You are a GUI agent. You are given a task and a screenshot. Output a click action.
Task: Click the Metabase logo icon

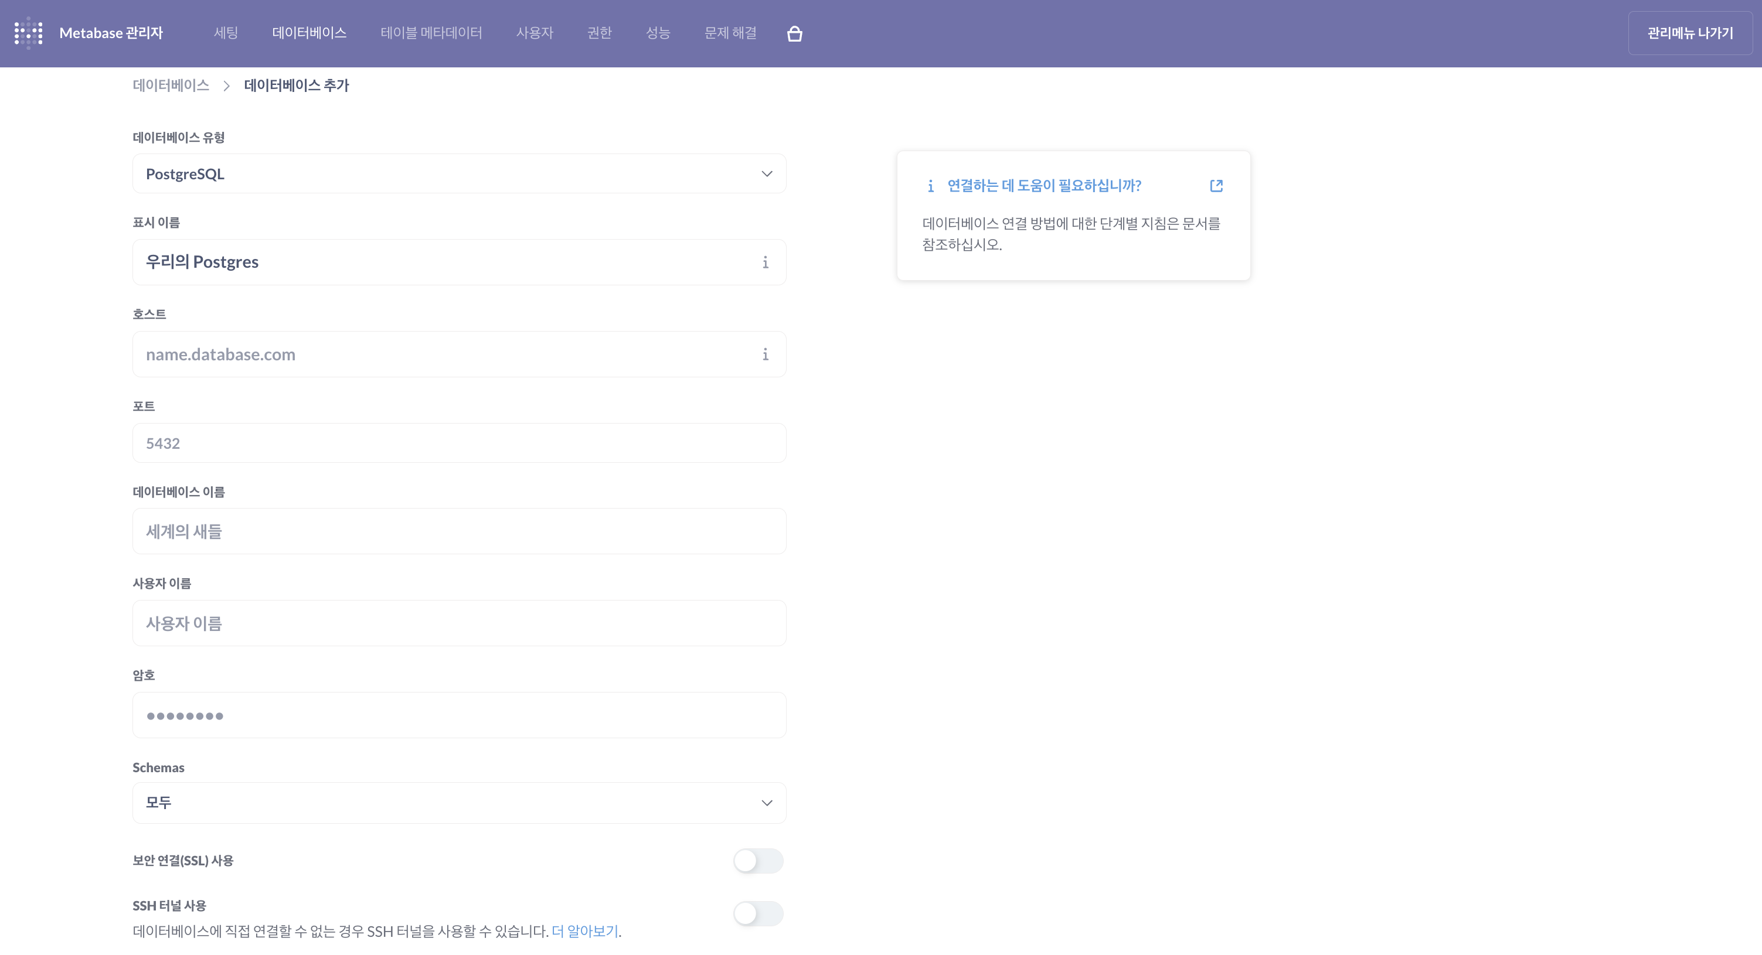coord(29,33)
